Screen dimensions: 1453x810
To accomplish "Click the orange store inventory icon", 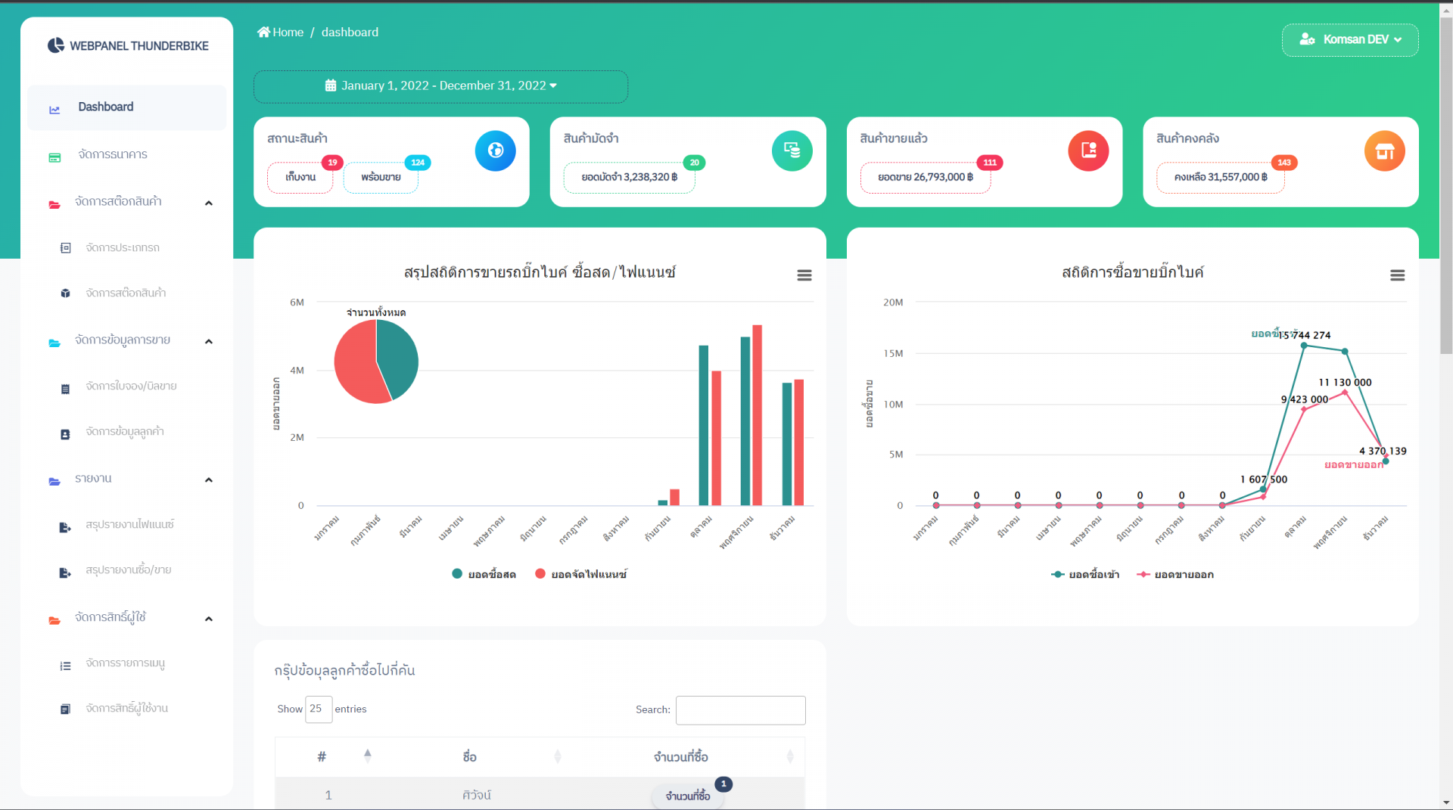I will pyautogui.click(x=1383, y=151).
